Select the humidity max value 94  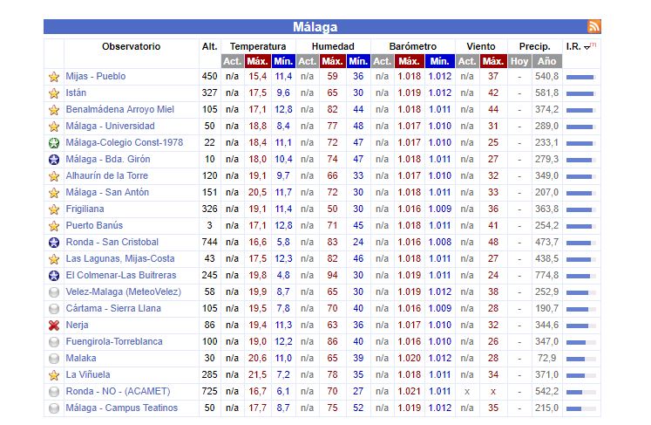point(332,275)
